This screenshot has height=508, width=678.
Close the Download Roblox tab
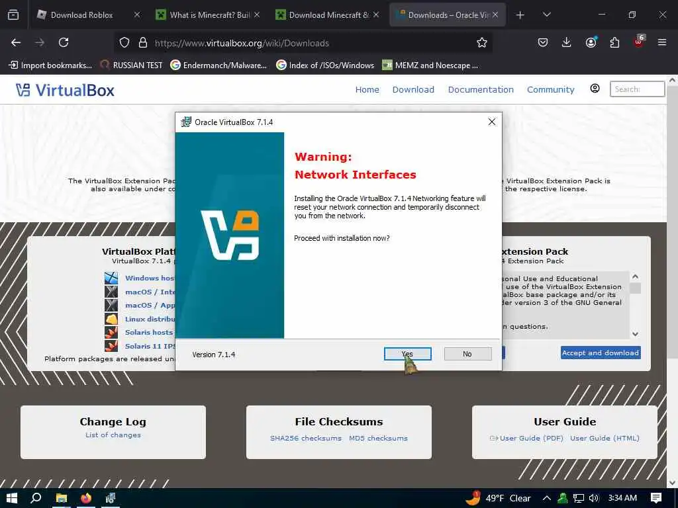tap(136, 15)
